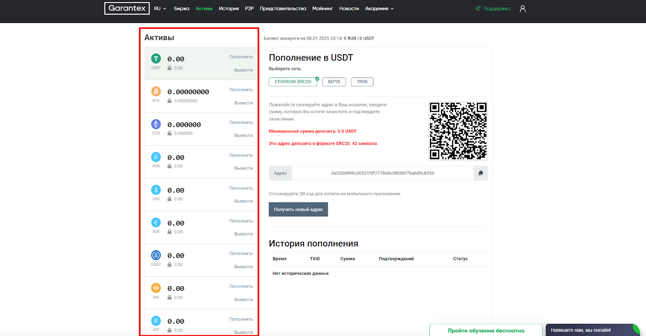The width and height of the screenshot is (646, 336).
Task: Click Пополнить for USDT
Action: [x=241, y=57]
